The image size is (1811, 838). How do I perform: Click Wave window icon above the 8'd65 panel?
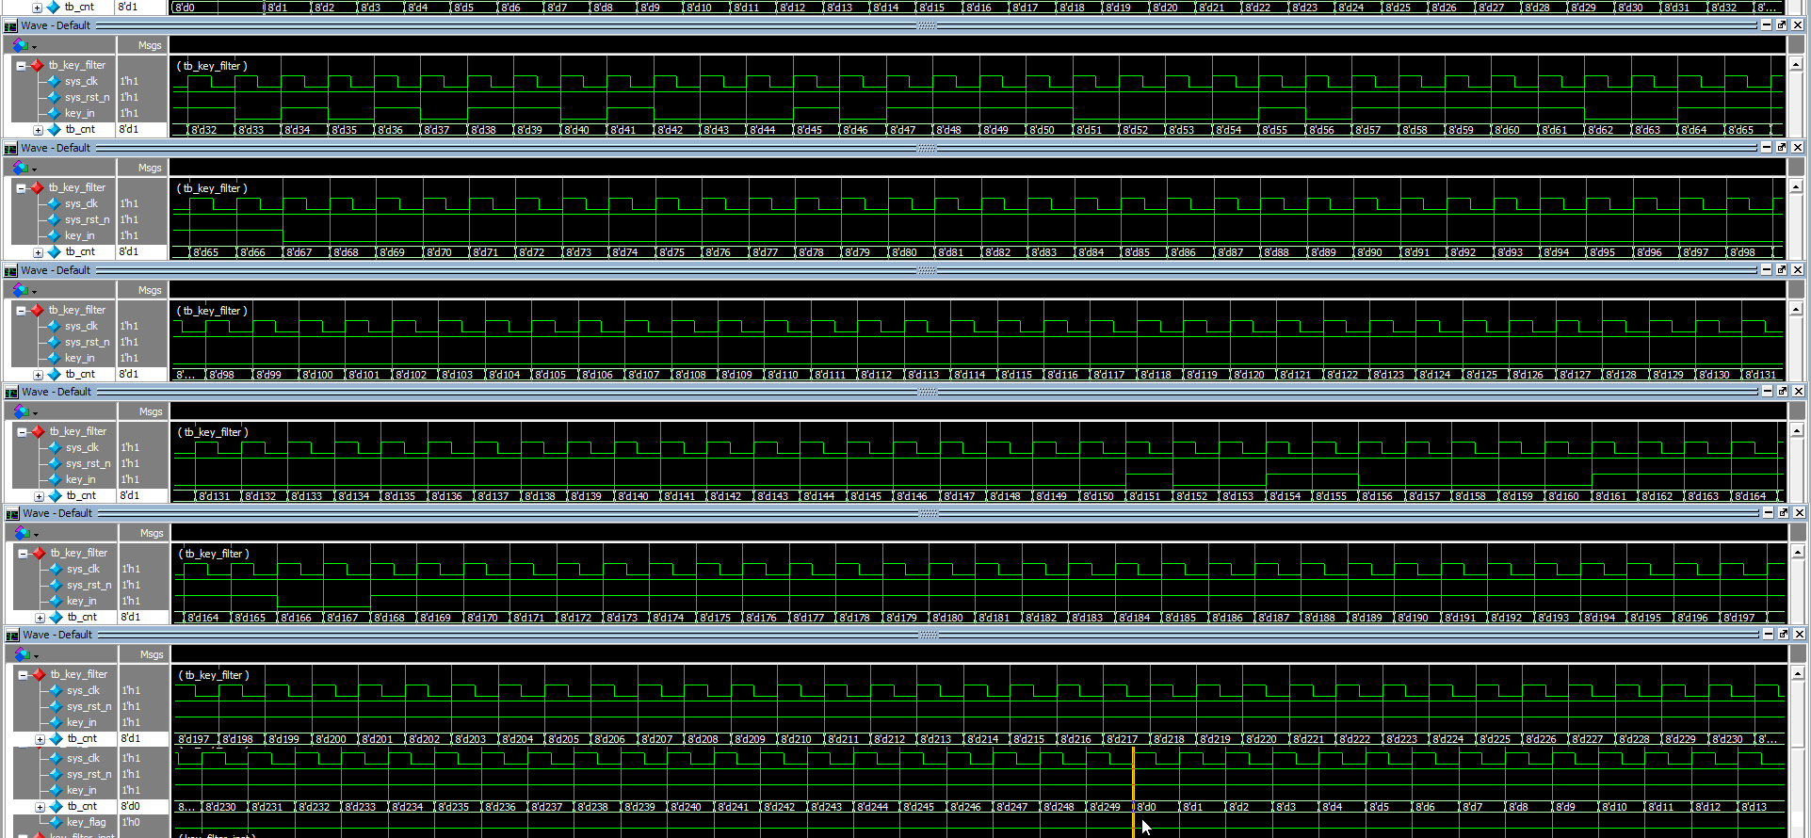[x=11, y=149]
